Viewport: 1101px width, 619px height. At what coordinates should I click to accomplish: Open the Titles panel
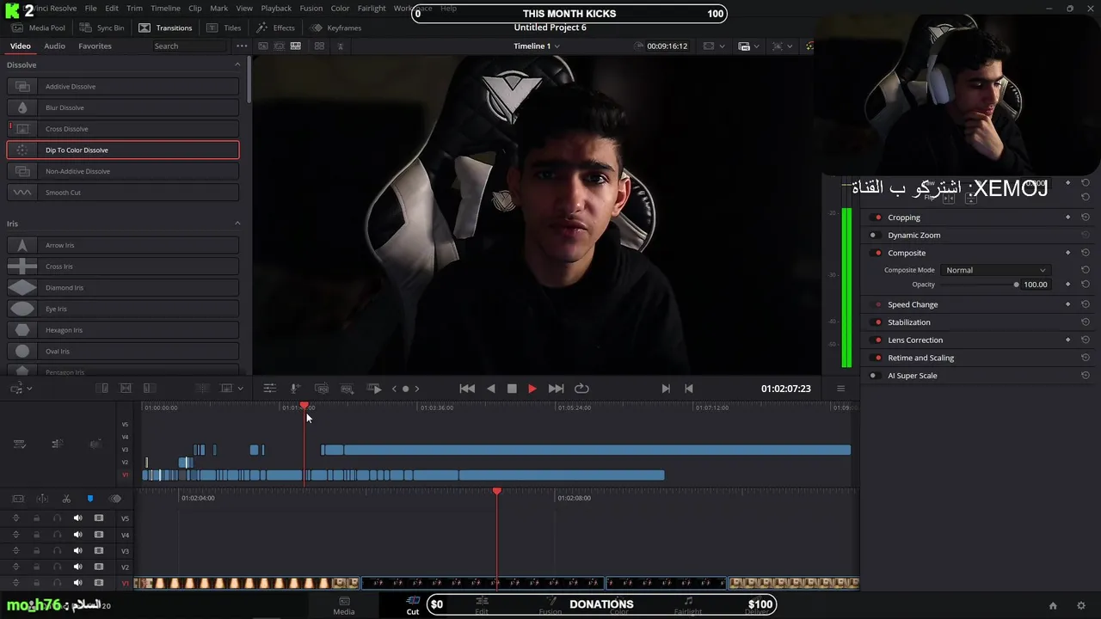click(225, 28)
